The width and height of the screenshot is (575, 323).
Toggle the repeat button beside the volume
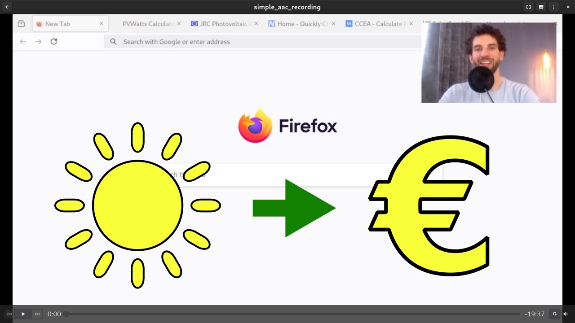click(554, 314)
